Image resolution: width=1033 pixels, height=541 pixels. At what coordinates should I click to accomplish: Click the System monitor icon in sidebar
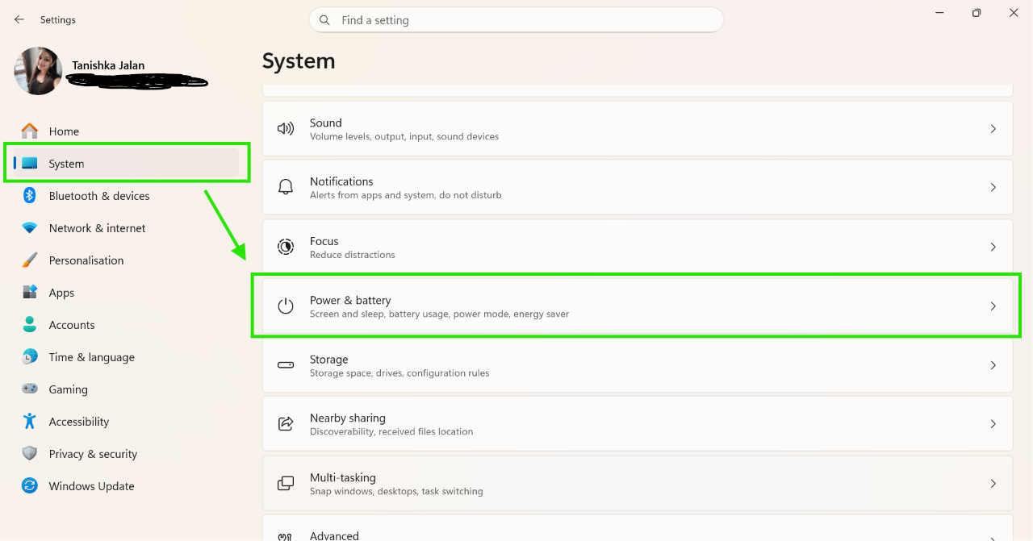click(30, 163)
